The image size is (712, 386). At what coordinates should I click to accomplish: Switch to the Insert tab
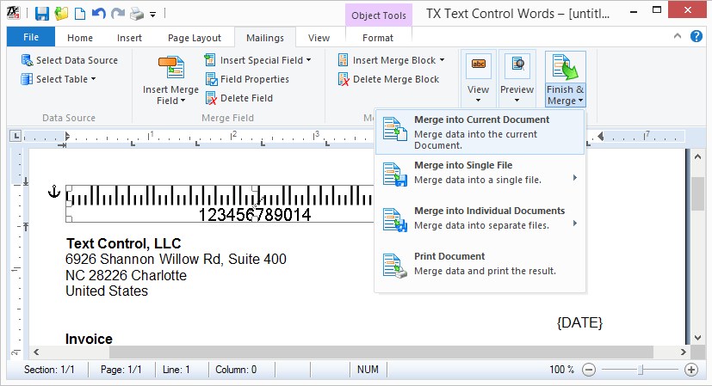(x=129, y=38)
